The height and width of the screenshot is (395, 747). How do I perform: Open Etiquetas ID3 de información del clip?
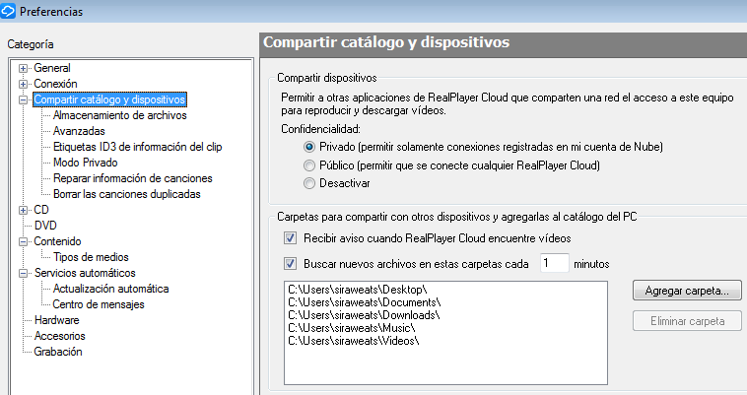click(137, 147)
